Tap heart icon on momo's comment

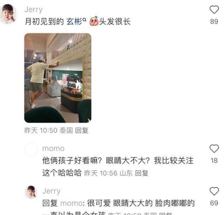(x=214, y=148)
